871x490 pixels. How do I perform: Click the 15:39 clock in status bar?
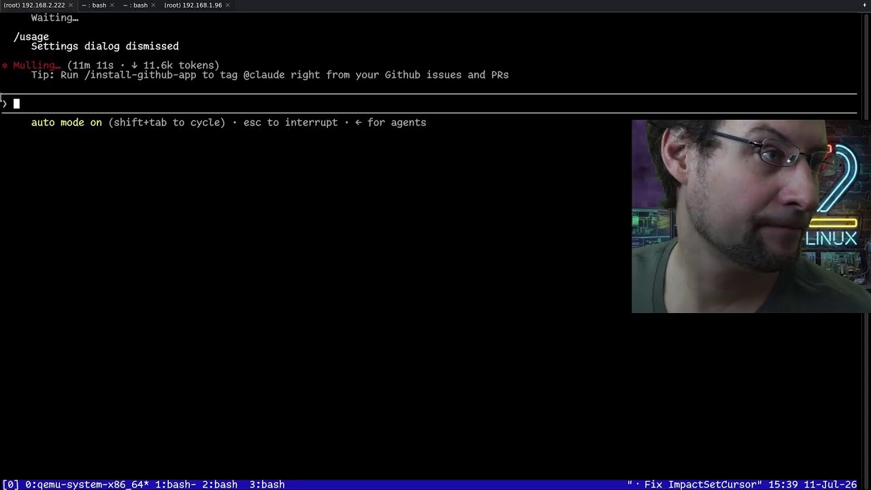(x=783, y=485)
